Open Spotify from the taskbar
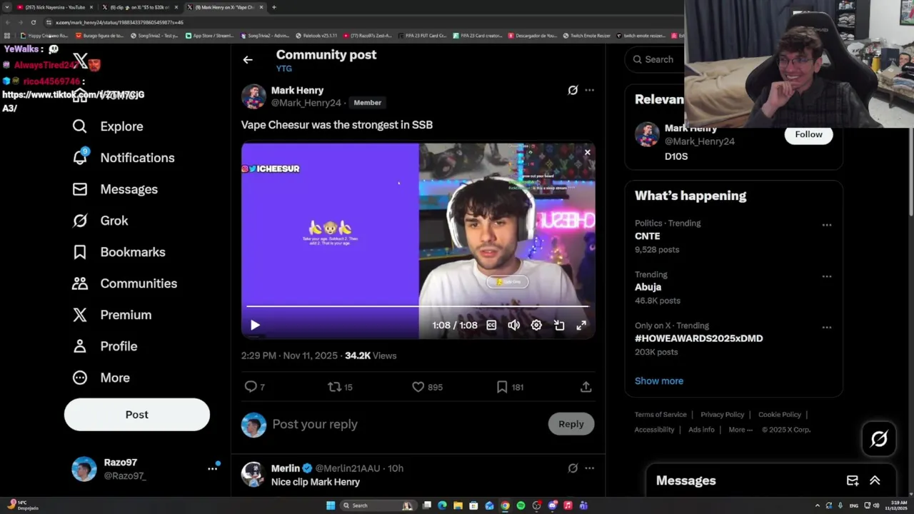The width and height of the screenshot is (914, 514). [x=521, y=505]
